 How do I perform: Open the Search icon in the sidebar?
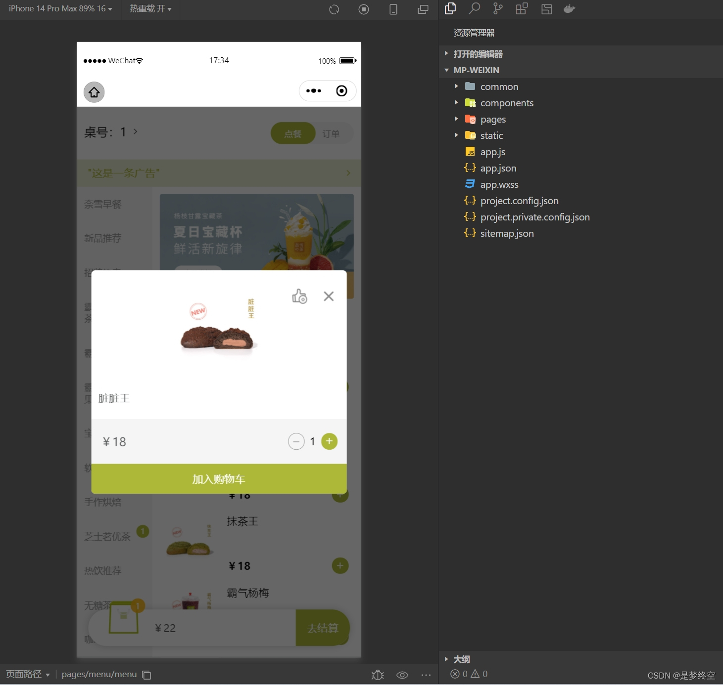[475, 8]
